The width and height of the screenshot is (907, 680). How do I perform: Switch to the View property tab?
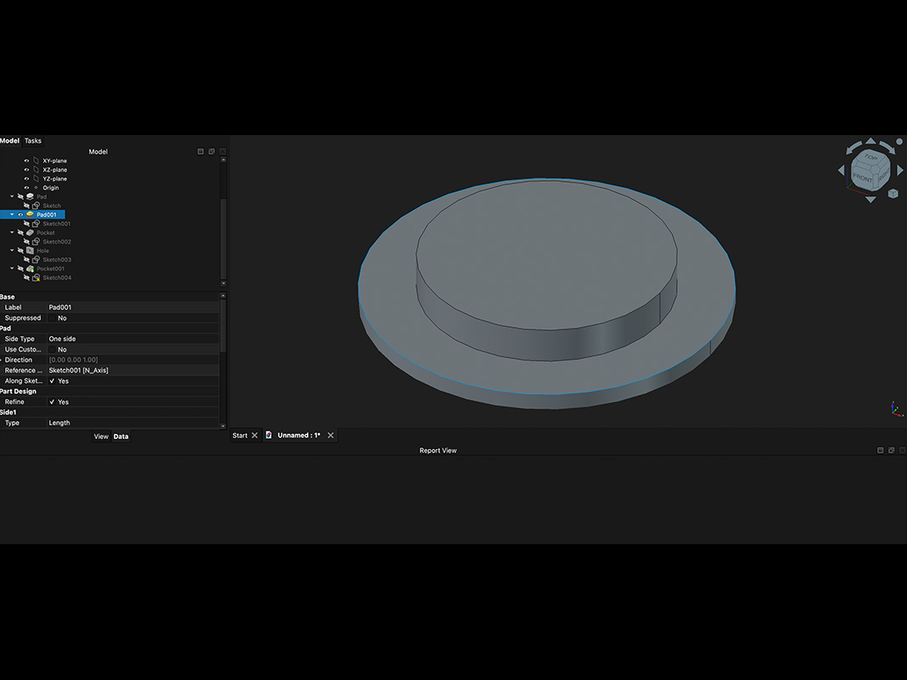pos(101,436)
